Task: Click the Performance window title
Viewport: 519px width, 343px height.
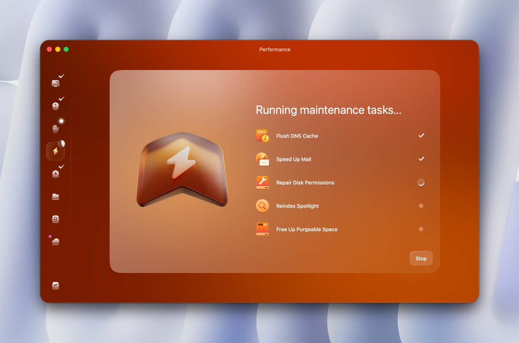Action: coord(275,49)
